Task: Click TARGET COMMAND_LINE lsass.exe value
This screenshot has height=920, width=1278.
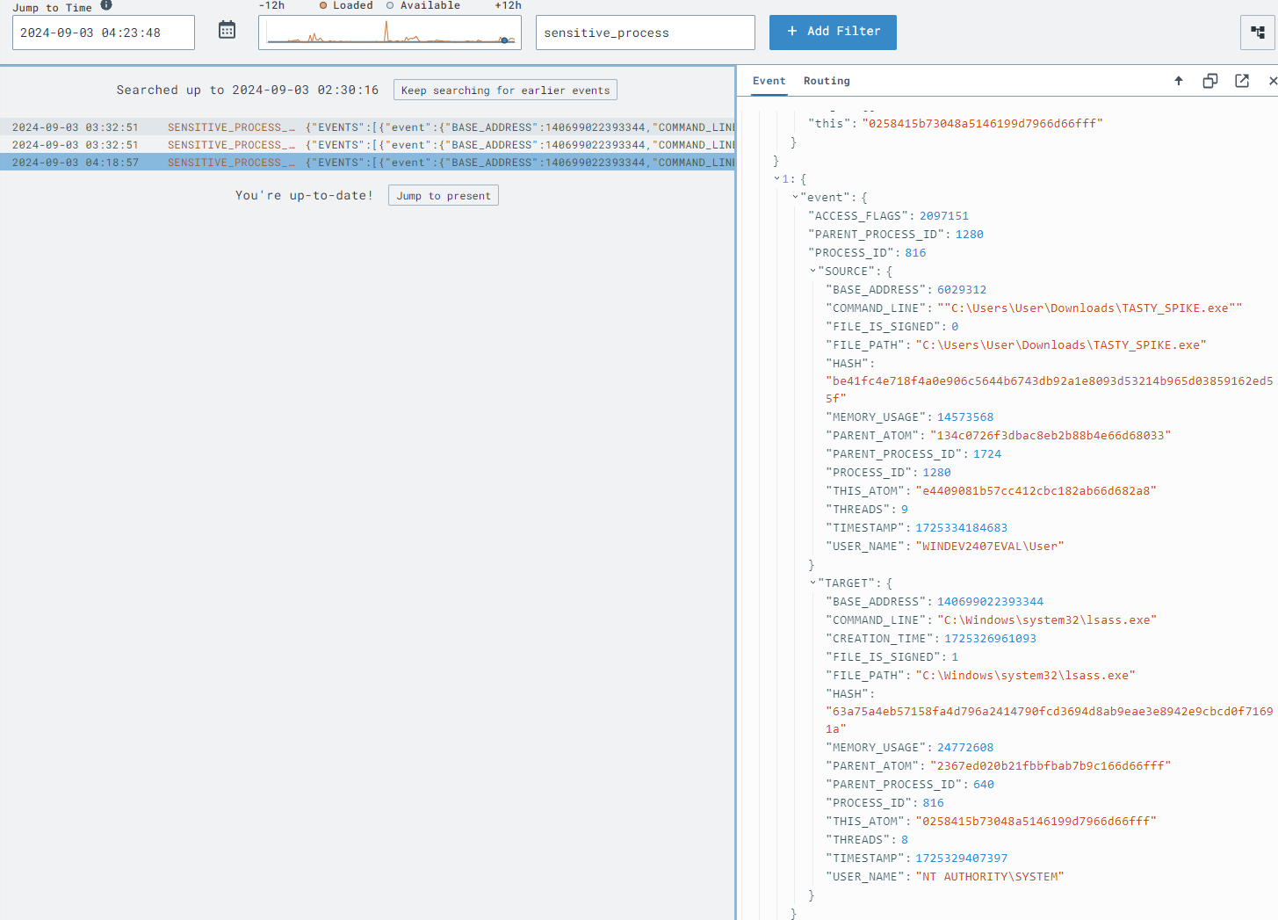Action: coord(1047,620)
